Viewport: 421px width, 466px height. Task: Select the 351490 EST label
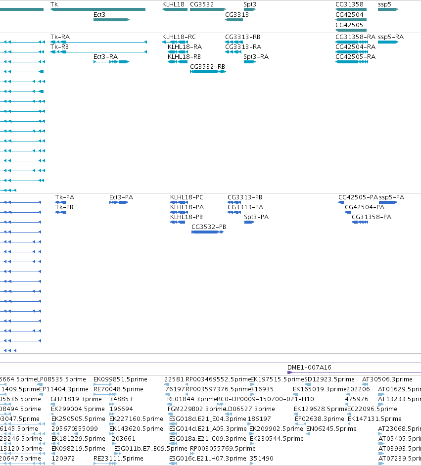click(261, 458)
